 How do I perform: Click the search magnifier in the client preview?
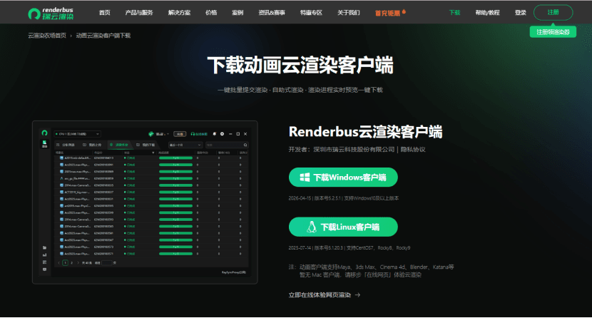click(x=245, y=145)
